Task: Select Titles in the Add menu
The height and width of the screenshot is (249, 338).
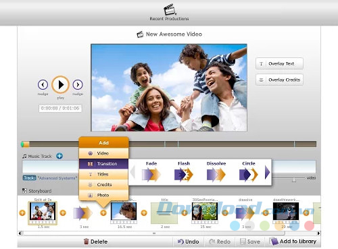Action: (x=103, y=174)
